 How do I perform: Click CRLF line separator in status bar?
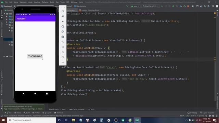click(x=188, y=116)
